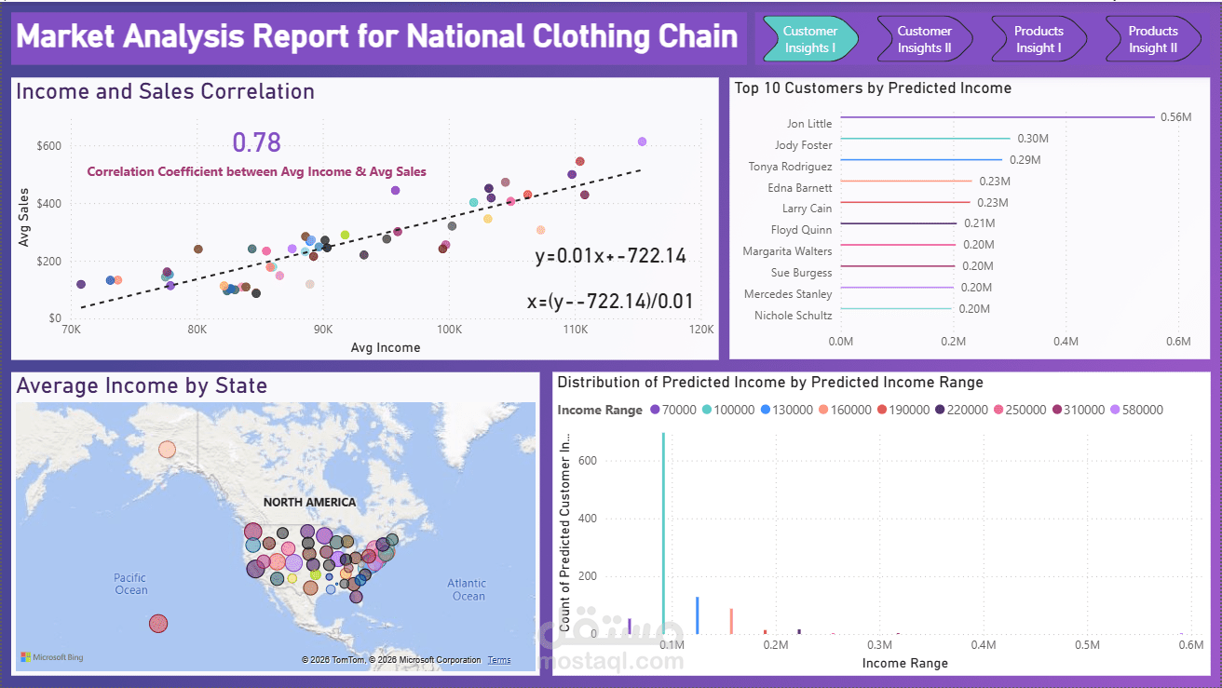Click Larry Cain's bar in the chart
This screenshot has width=1222, height=688.
click(x=904, y=203)
